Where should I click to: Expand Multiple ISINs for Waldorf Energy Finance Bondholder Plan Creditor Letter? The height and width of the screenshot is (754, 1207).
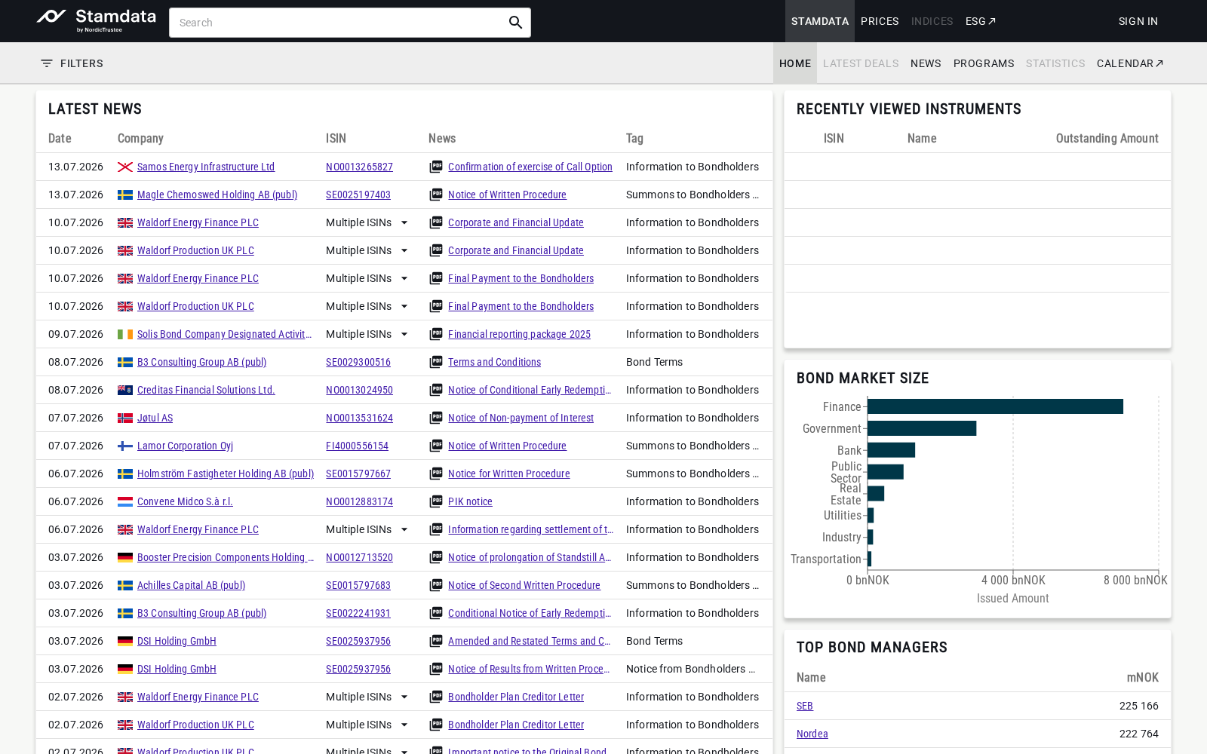[404, 697]
